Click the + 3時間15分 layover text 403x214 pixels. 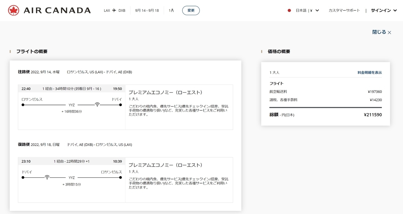pyautogui.click(x=72, y=184)
